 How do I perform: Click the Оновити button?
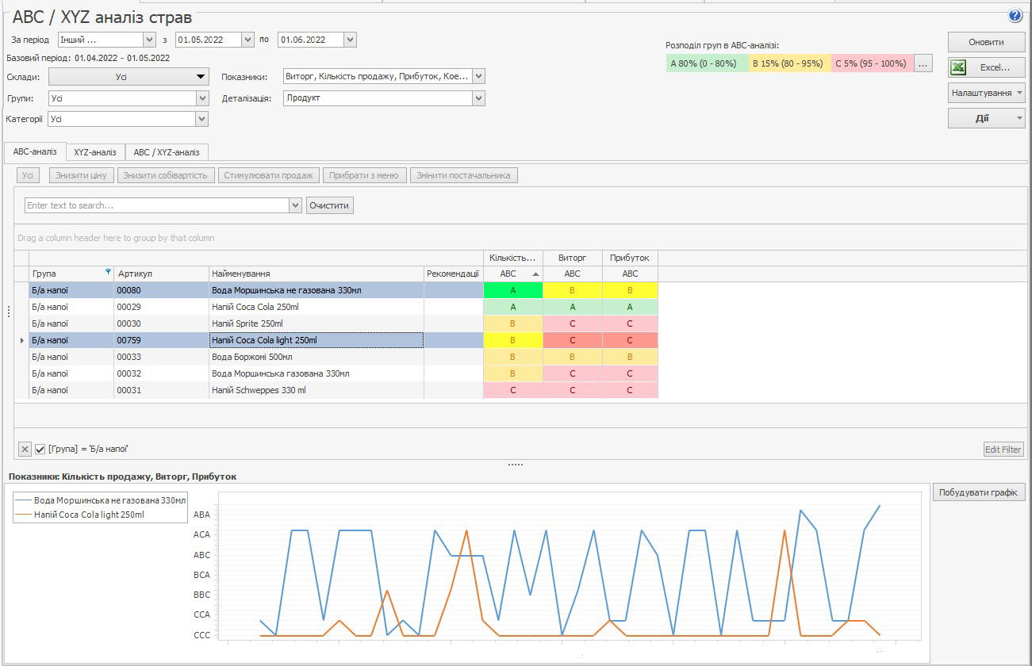[986, 42]
